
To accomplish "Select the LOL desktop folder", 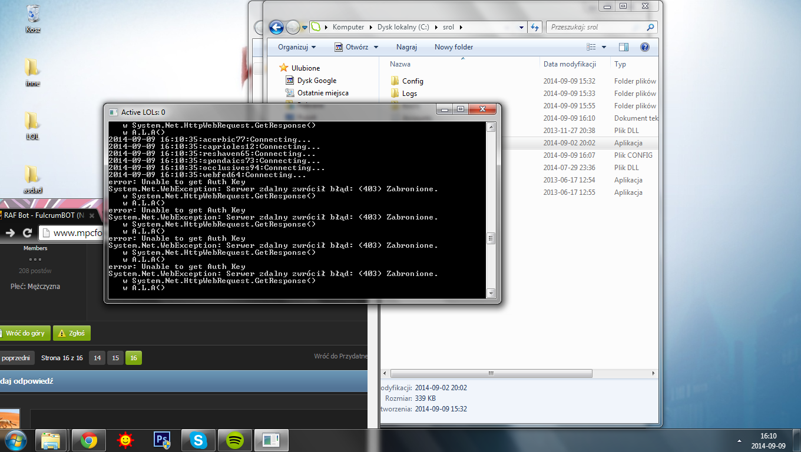I will point(32,125).
